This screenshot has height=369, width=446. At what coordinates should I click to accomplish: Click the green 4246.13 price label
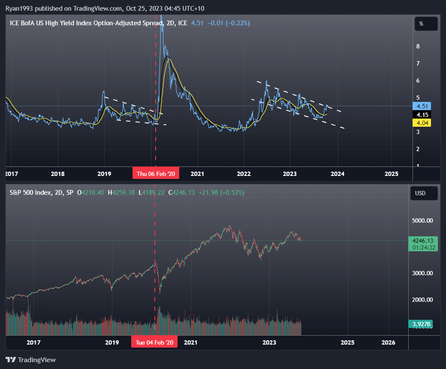tap(423, 241)
